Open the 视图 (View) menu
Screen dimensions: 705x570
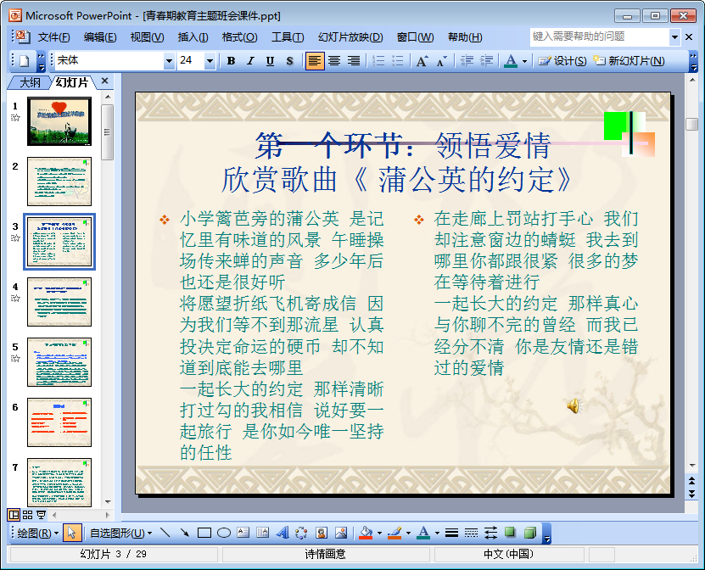tap(147, 37)
